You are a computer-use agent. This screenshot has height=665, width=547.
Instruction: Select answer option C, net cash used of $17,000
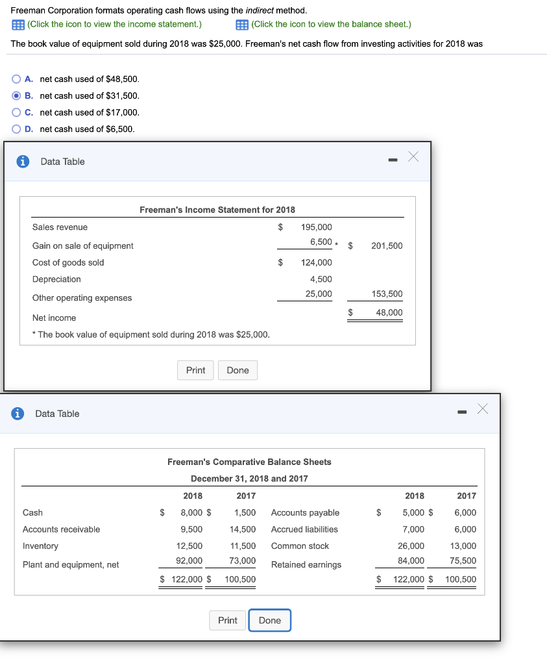pos(16,112)
